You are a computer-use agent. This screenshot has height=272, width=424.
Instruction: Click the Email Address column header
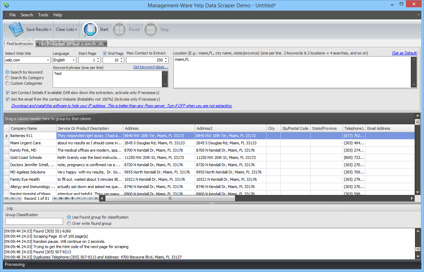click(390, 128)
